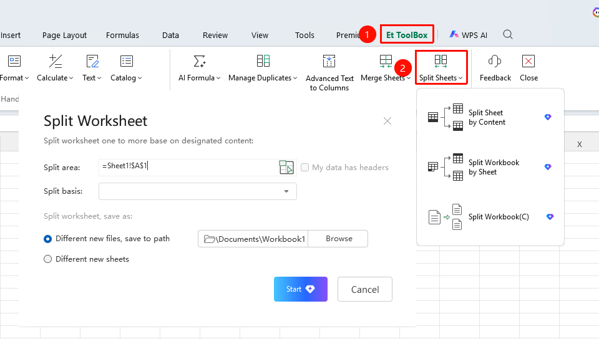Click the Split Sheets icon

441,61
